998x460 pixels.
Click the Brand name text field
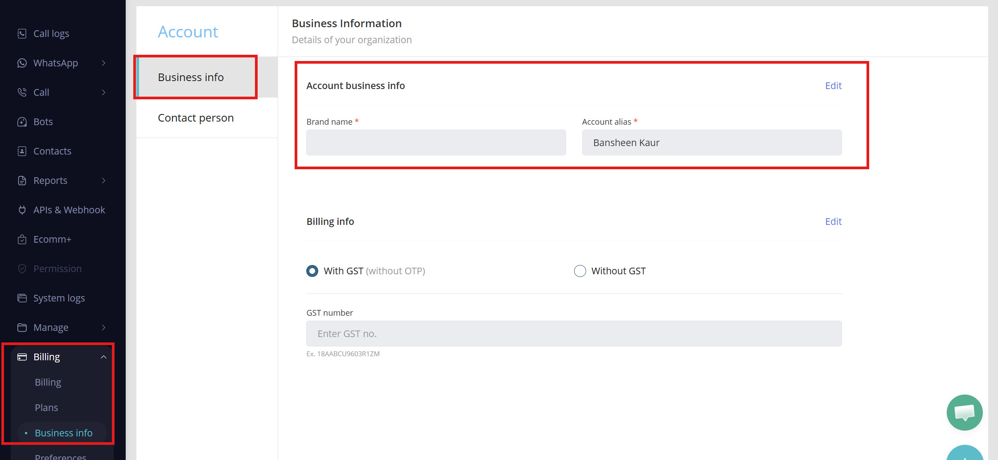click(x=436, y=142)
